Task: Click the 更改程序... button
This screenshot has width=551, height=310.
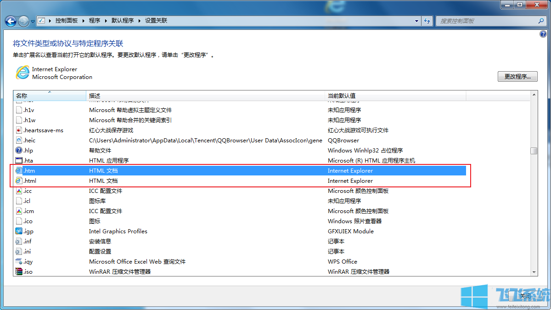Action: click(x=517, y=76)
